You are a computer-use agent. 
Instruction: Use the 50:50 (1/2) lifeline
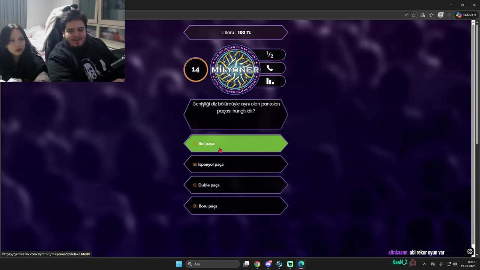(x=270, y=55)
